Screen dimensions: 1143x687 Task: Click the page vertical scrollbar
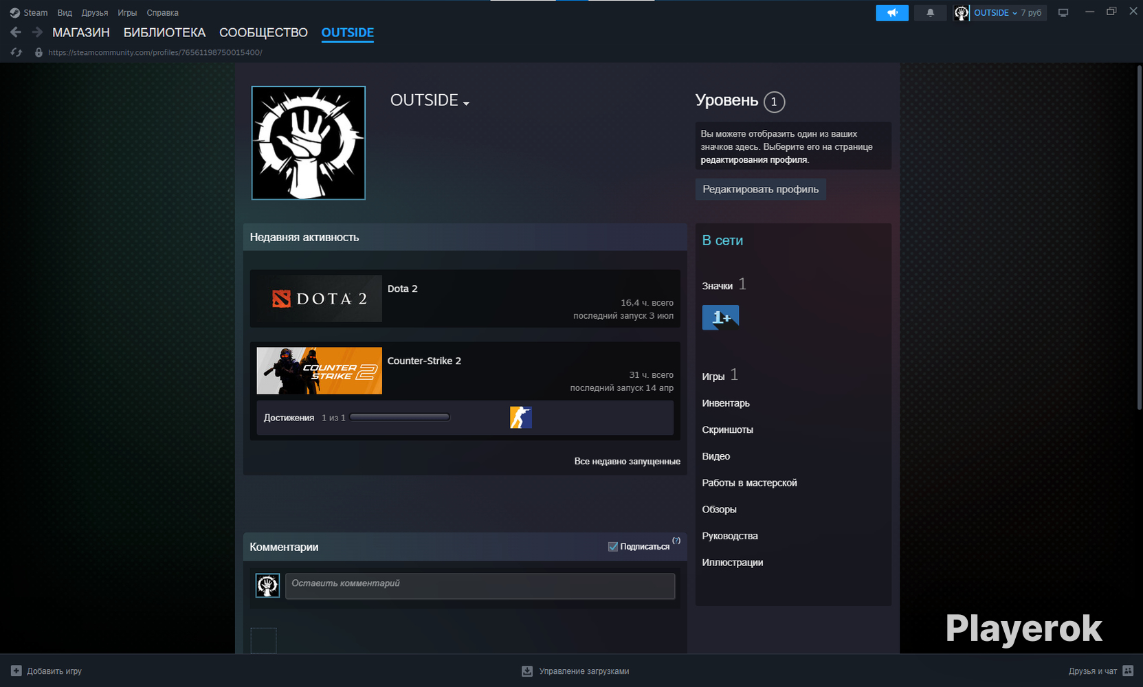click(x=1139, y=237)
